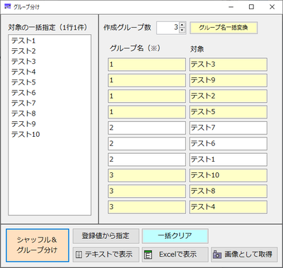Click the 作成グループ数 value field
Screen dimensions: 283x268
tap(168, 28)
